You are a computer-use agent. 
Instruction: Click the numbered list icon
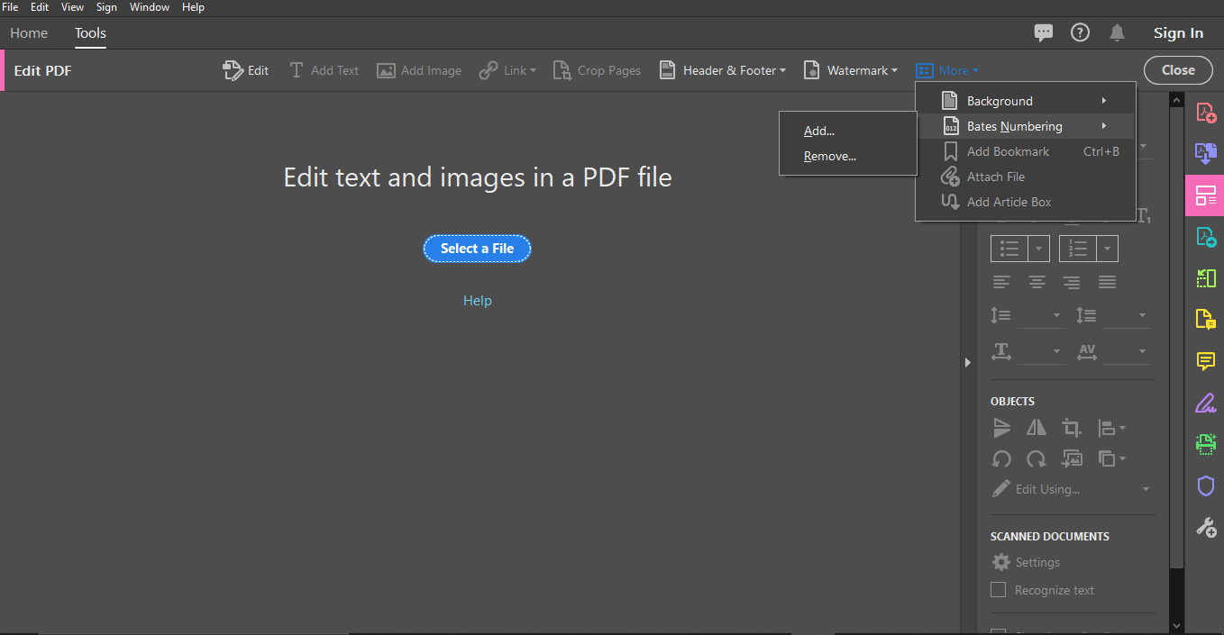(1078, 249)
